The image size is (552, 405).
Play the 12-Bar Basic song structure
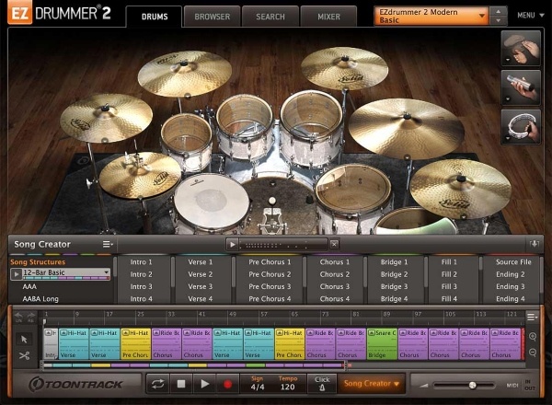click(x=17, y=273)
